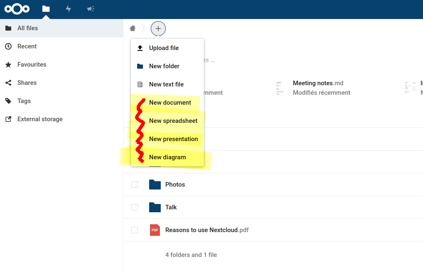This screenshot has width=423, height=271.
Task: Click Upload file in the menu
Action: [164, 48]
